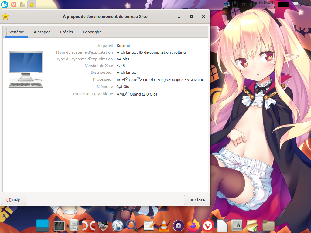Open the À propos tab
This screenshot has height=233, width=311.
click(42, 32)
